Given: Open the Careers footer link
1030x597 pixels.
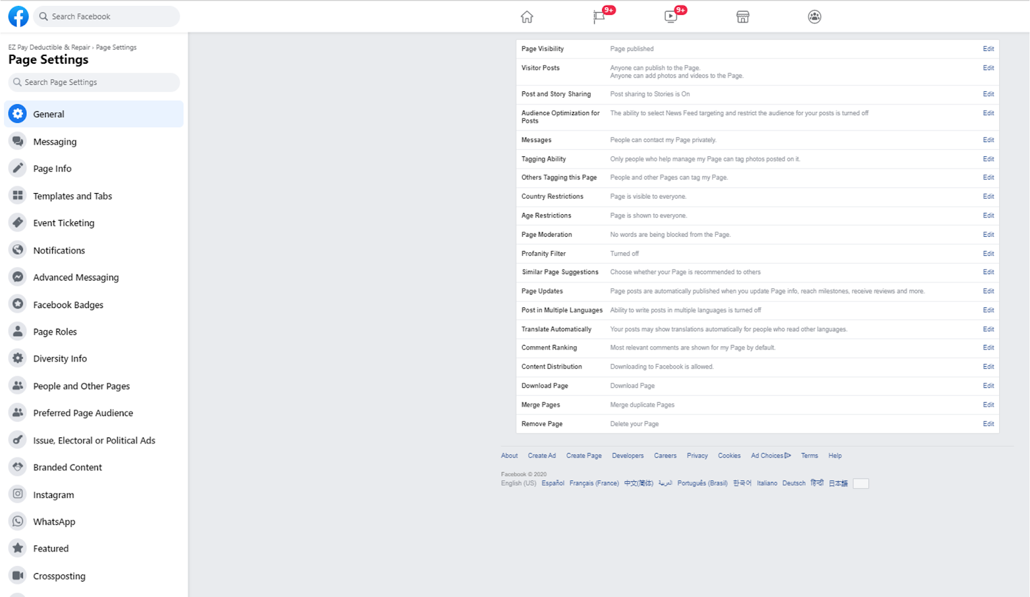Looking at the screenshot, I should 665,455.
